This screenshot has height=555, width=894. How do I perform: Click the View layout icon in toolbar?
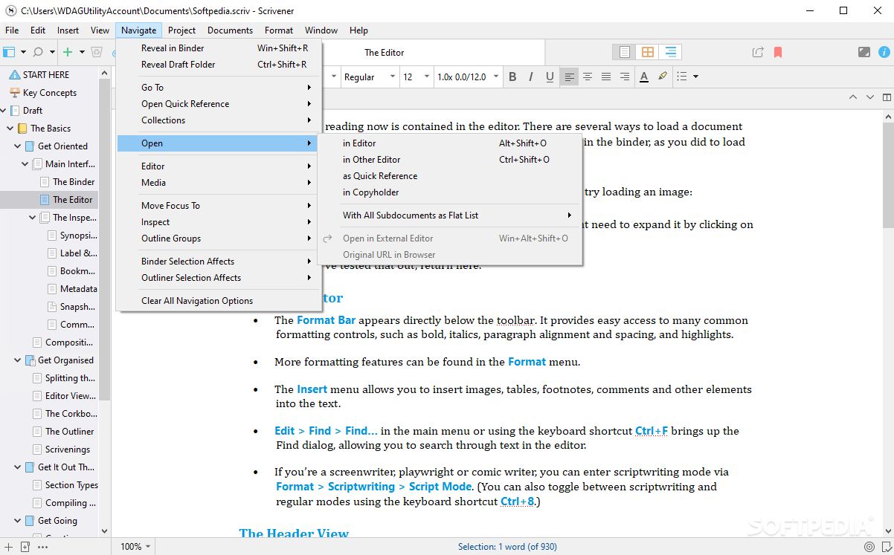[x=9, y=52]
